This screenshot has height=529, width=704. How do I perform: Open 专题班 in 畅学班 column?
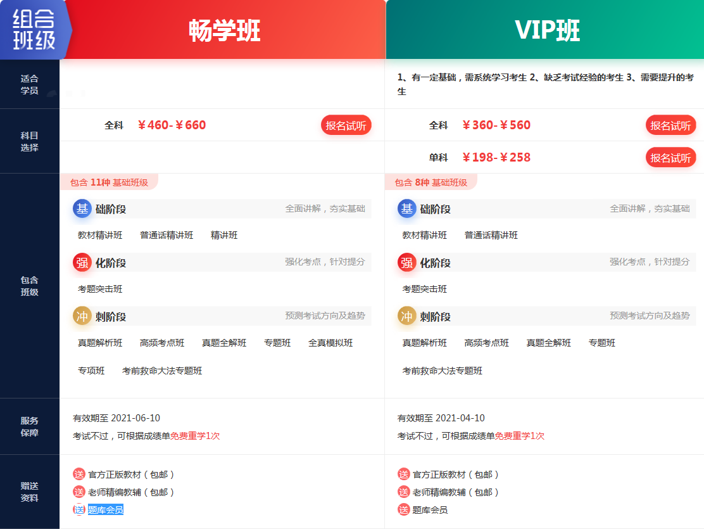(277, 343)
